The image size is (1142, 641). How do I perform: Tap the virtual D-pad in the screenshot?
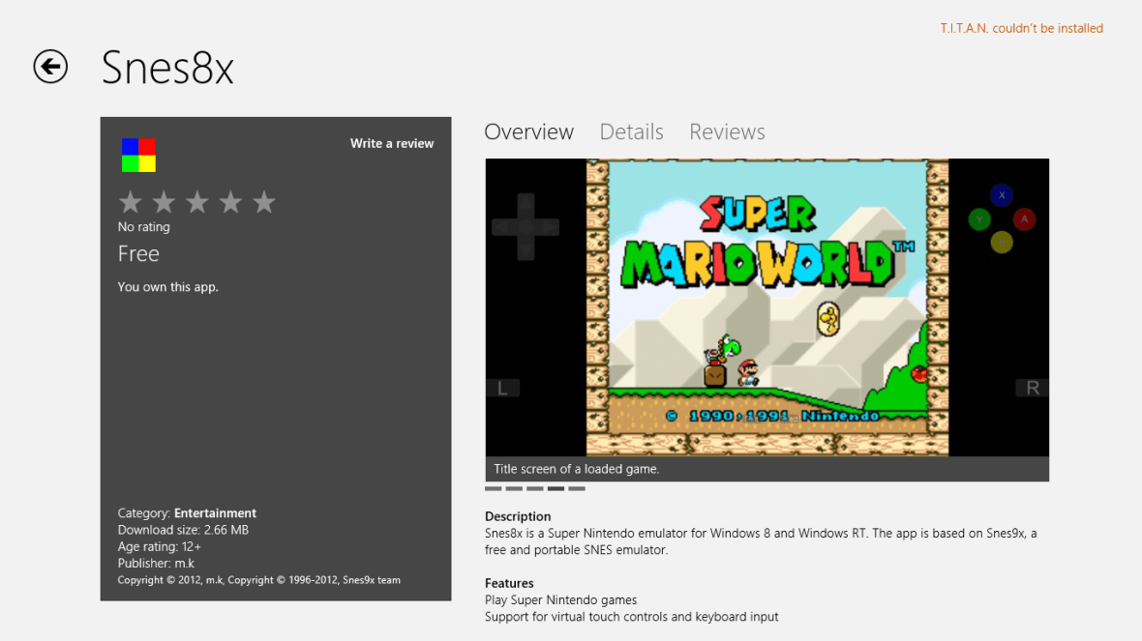(526, 226)
